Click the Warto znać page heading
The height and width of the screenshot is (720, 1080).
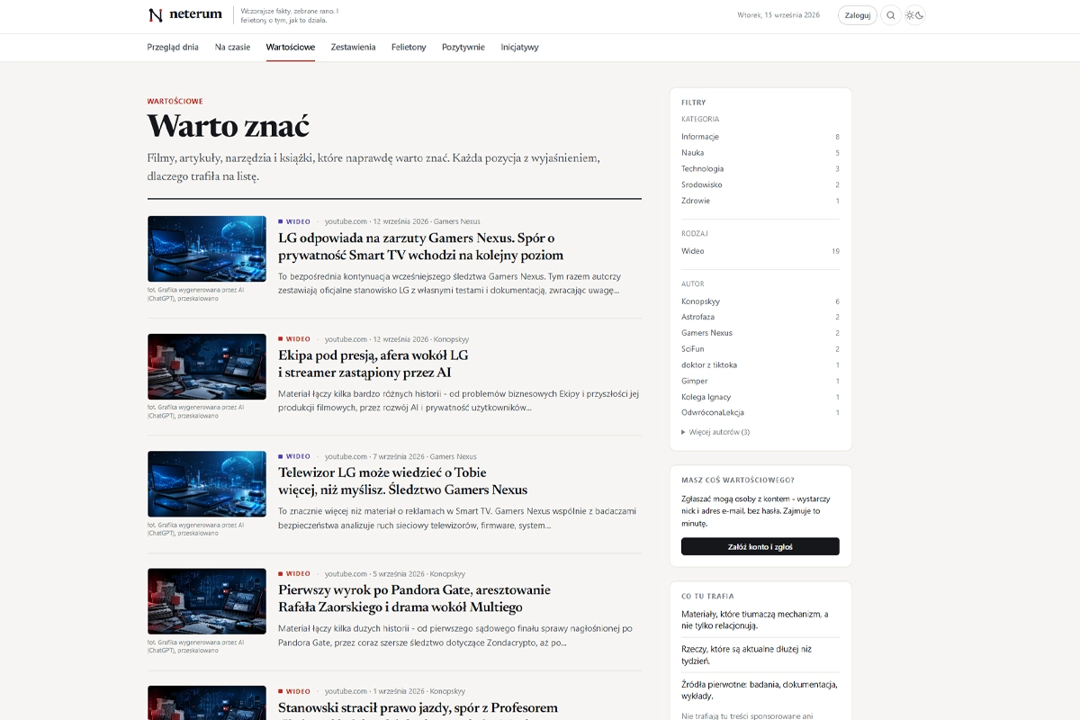[x=229, y=125]
